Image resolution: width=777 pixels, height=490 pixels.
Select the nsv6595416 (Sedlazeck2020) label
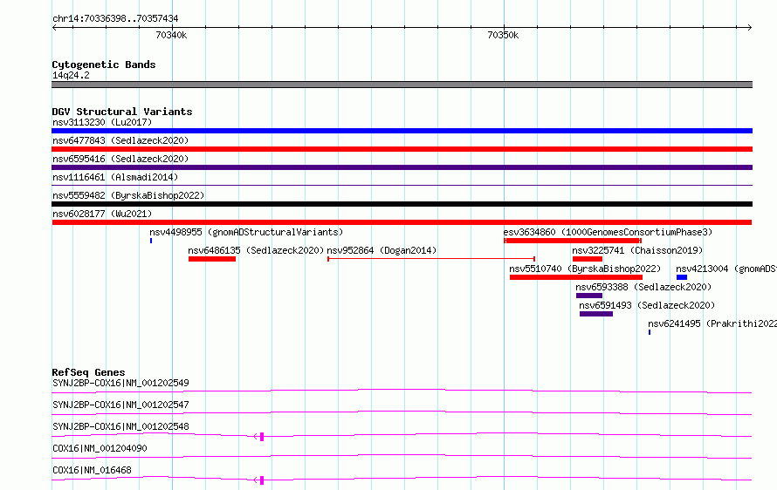coord(120,159)
